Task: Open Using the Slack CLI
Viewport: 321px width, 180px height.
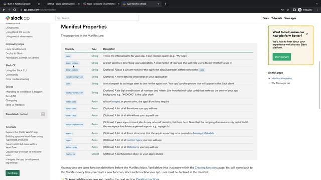Action: point(16,70)
